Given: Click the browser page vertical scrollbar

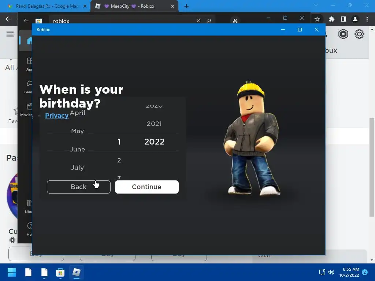Looking at the screenshot, I should click(x=372, y=167).
